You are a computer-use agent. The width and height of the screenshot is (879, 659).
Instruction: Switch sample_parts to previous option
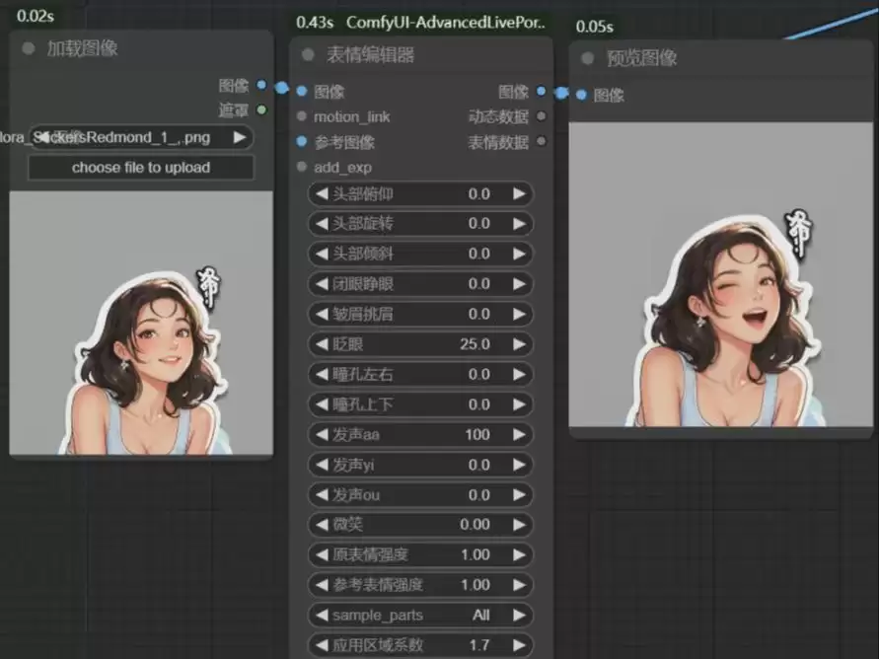pyautogui.click(x=322, y=616)
